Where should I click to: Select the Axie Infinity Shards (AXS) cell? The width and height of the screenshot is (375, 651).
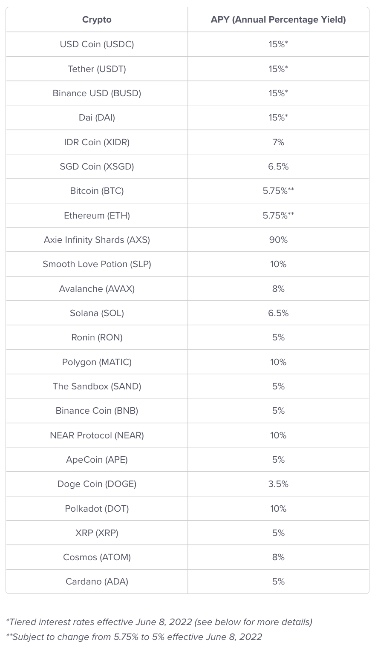coord(97,240)
